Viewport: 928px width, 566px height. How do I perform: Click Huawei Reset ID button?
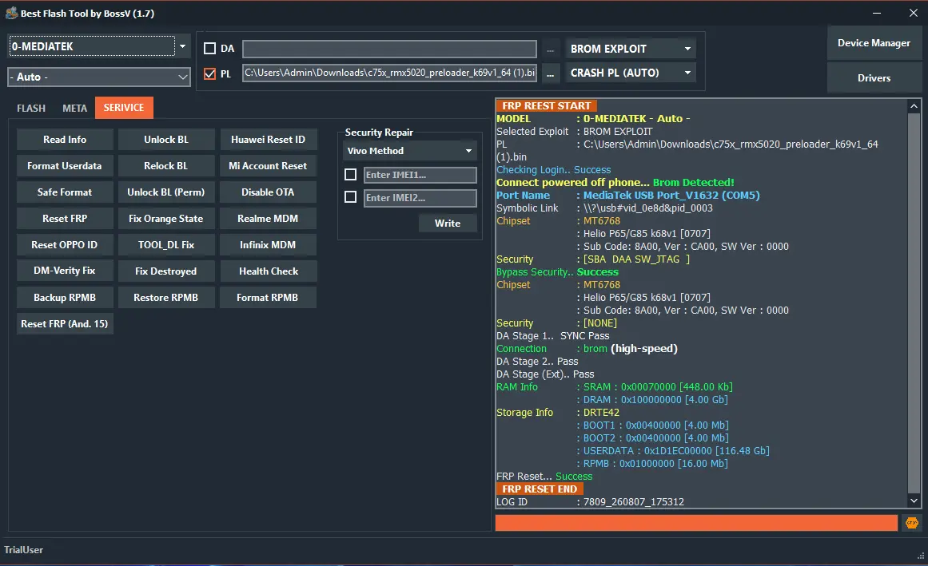pos(268,140)
